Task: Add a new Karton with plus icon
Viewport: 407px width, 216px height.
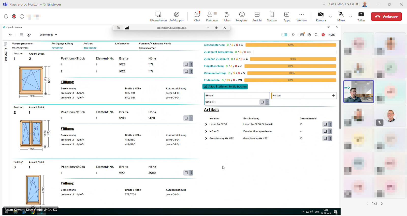Action: pos(333,96)
